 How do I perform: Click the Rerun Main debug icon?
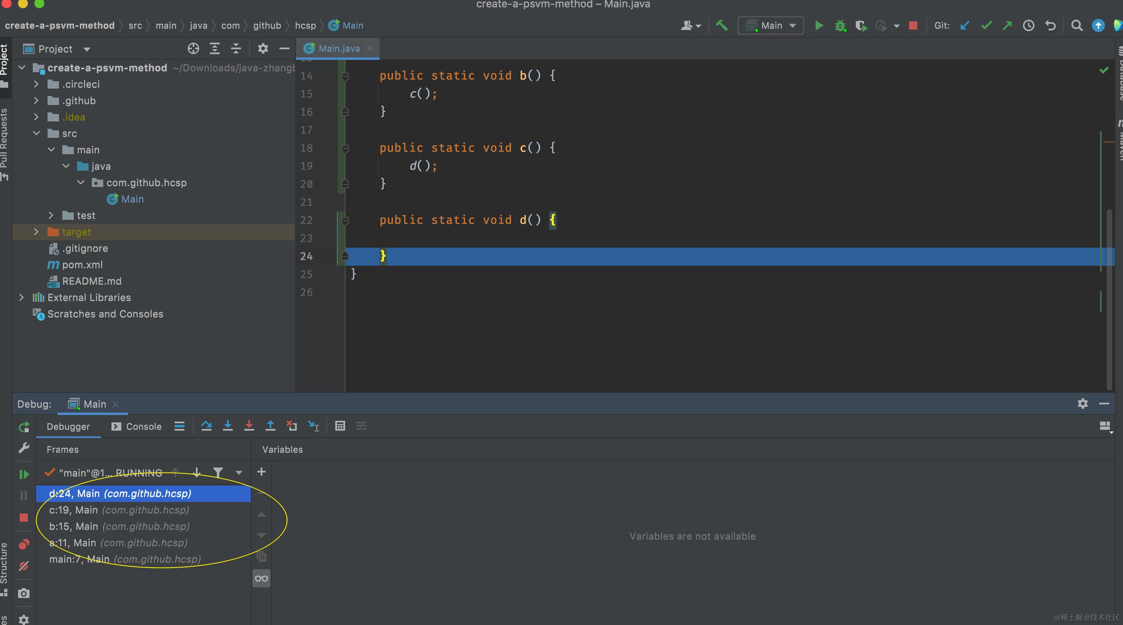[24, 427]
